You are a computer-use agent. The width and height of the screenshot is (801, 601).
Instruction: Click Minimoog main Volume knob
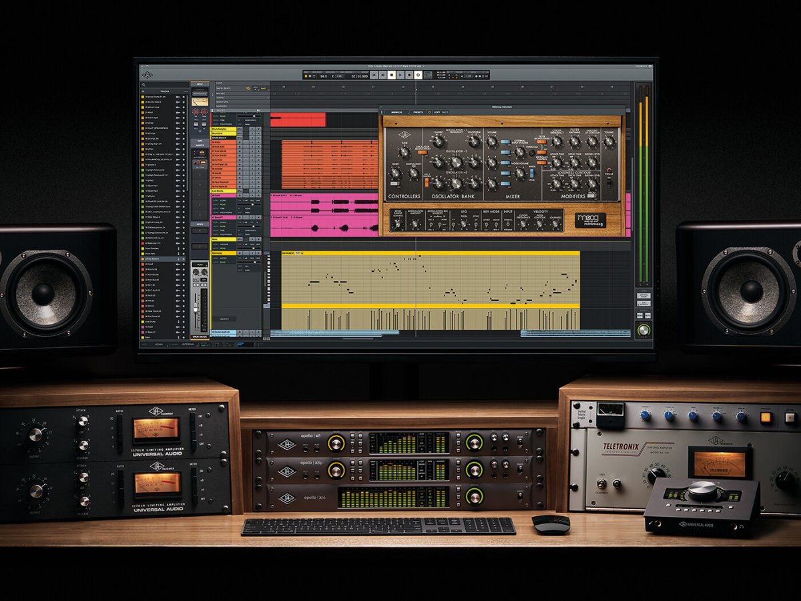(x=609, y=142)
